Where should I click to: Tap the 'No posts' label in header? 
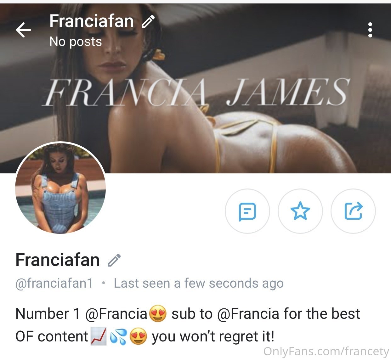(x=76, y=42)
